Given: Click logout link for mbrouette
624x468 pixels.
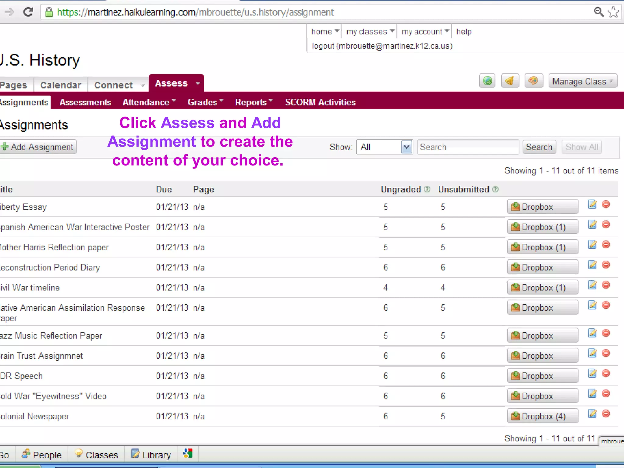Looking at the screenshot, I should pyautogui.click(x=382, y=46).
